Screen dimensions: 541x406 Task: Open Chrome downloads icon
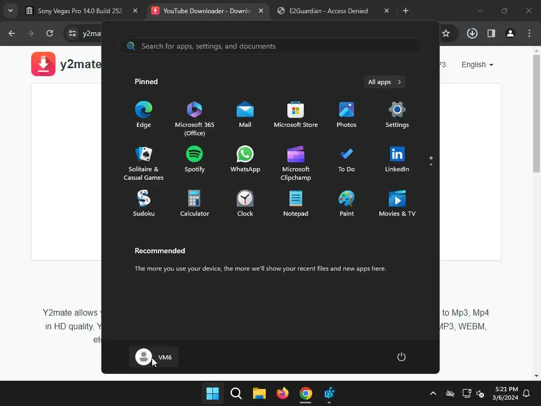tap(472, 33)
